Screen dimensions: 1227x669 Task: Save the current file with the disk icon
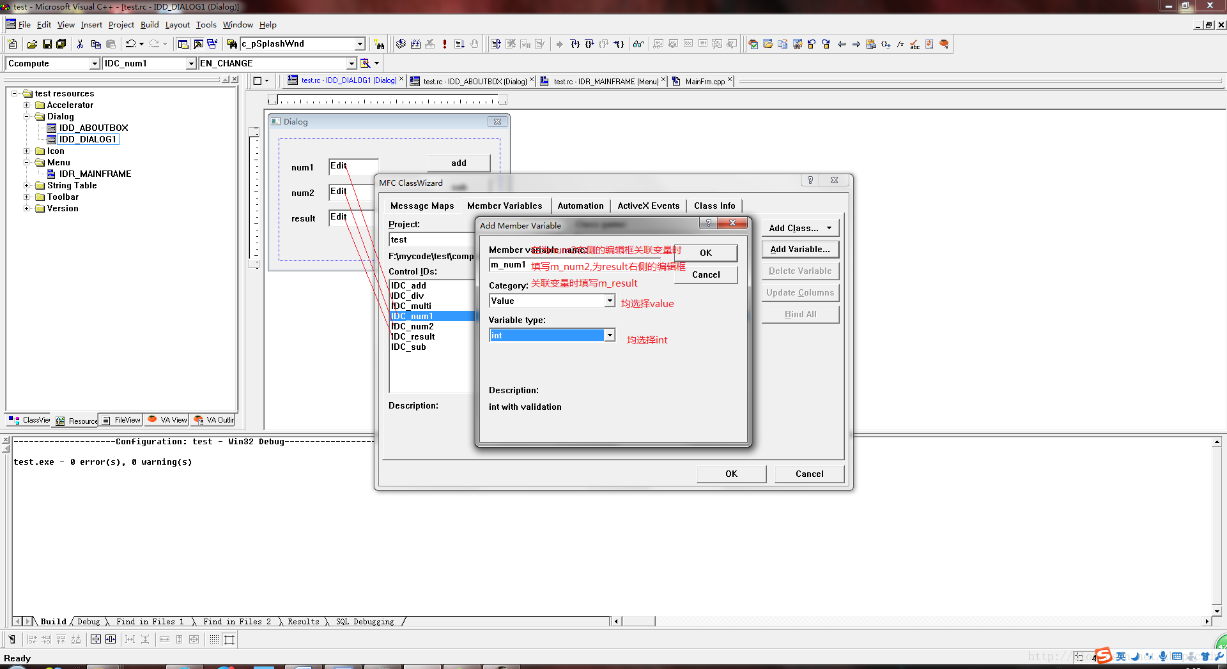47,44
